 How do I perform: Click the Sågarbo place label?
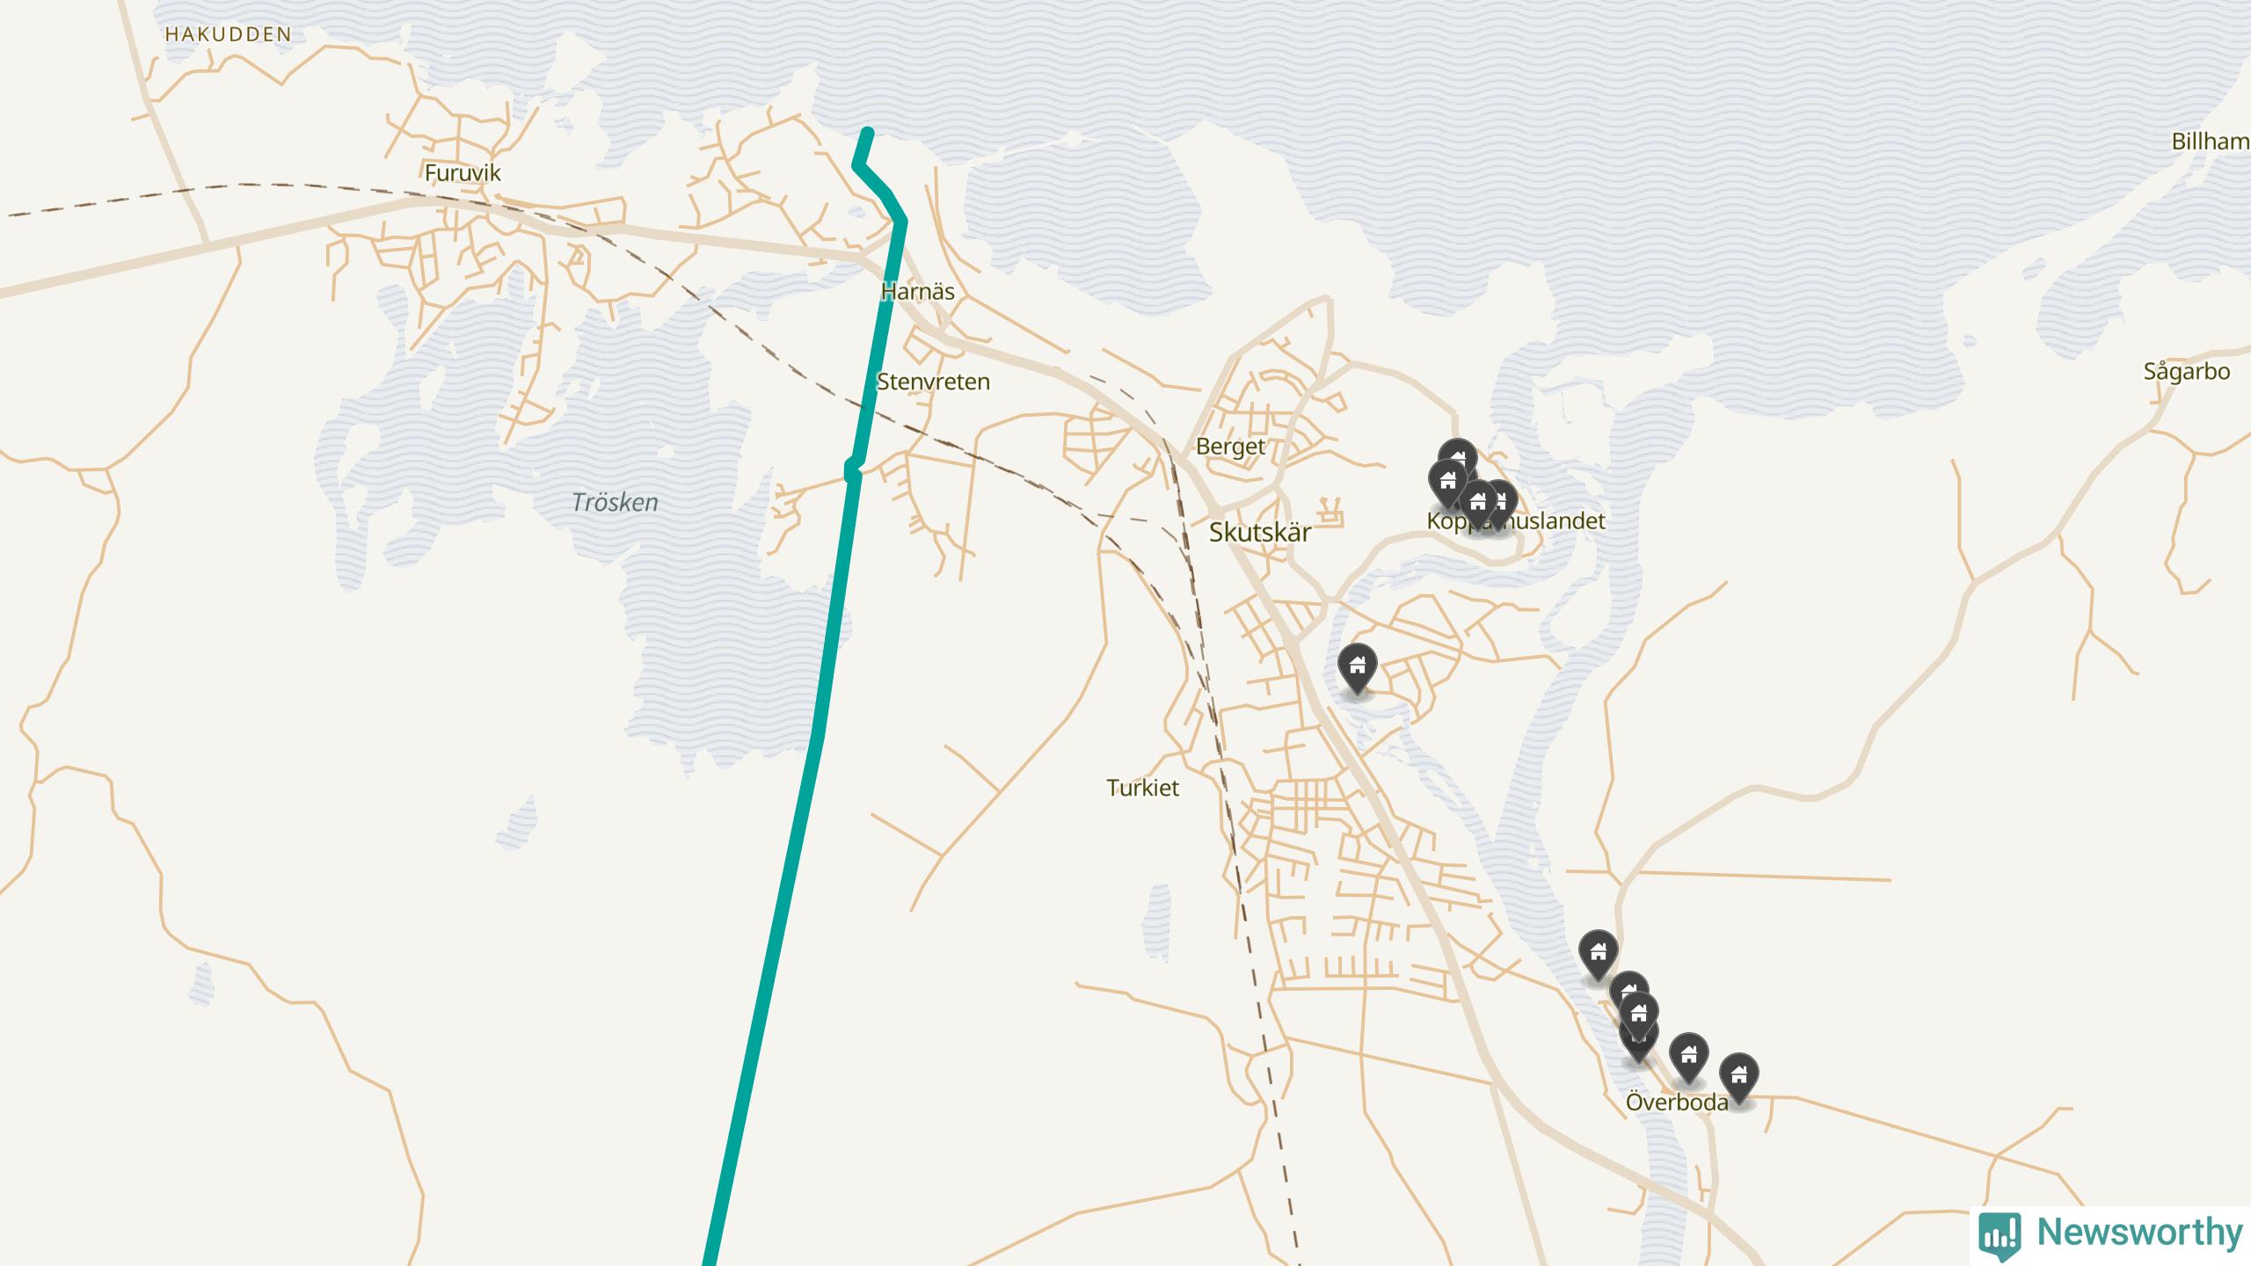[2187, 372]
